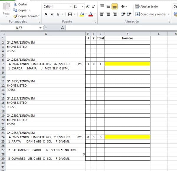The height and width of the screenshot is (171, 177).
Task: Click J value 1 in row 7
Action: pos(88,64)
